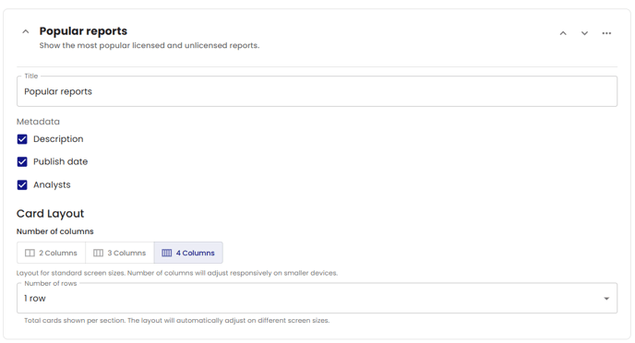Move section down with the down arrow
Image resolution: width=635 pixels, height=343 pixels.
pos(584,33)
